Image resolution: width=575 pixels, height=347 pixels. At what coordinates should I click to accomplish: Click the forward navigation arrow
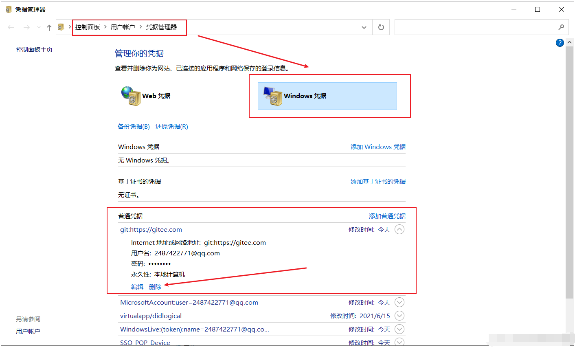pos(26,27)
